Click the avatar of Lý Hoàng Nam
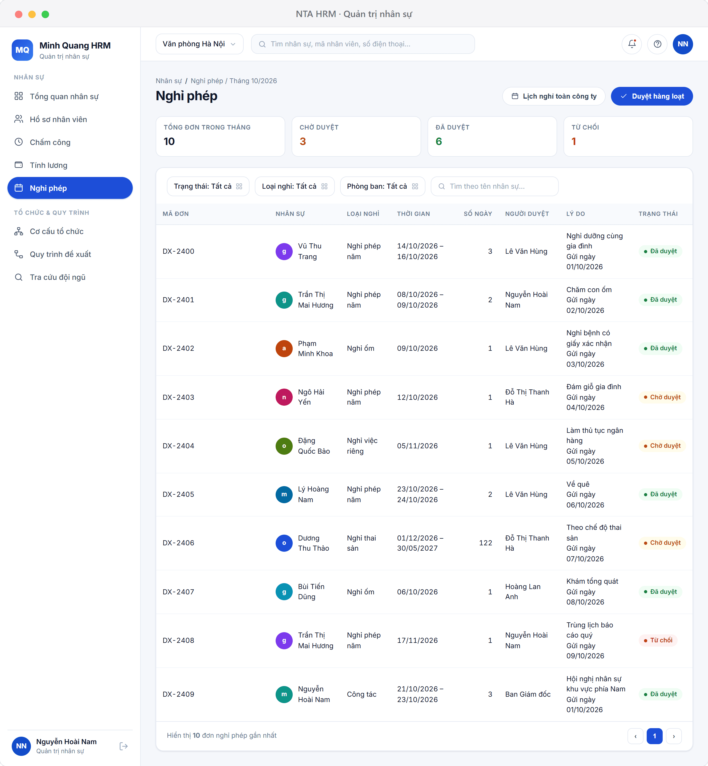The width and height of the screenshot is (708, 766). point(284,494)
